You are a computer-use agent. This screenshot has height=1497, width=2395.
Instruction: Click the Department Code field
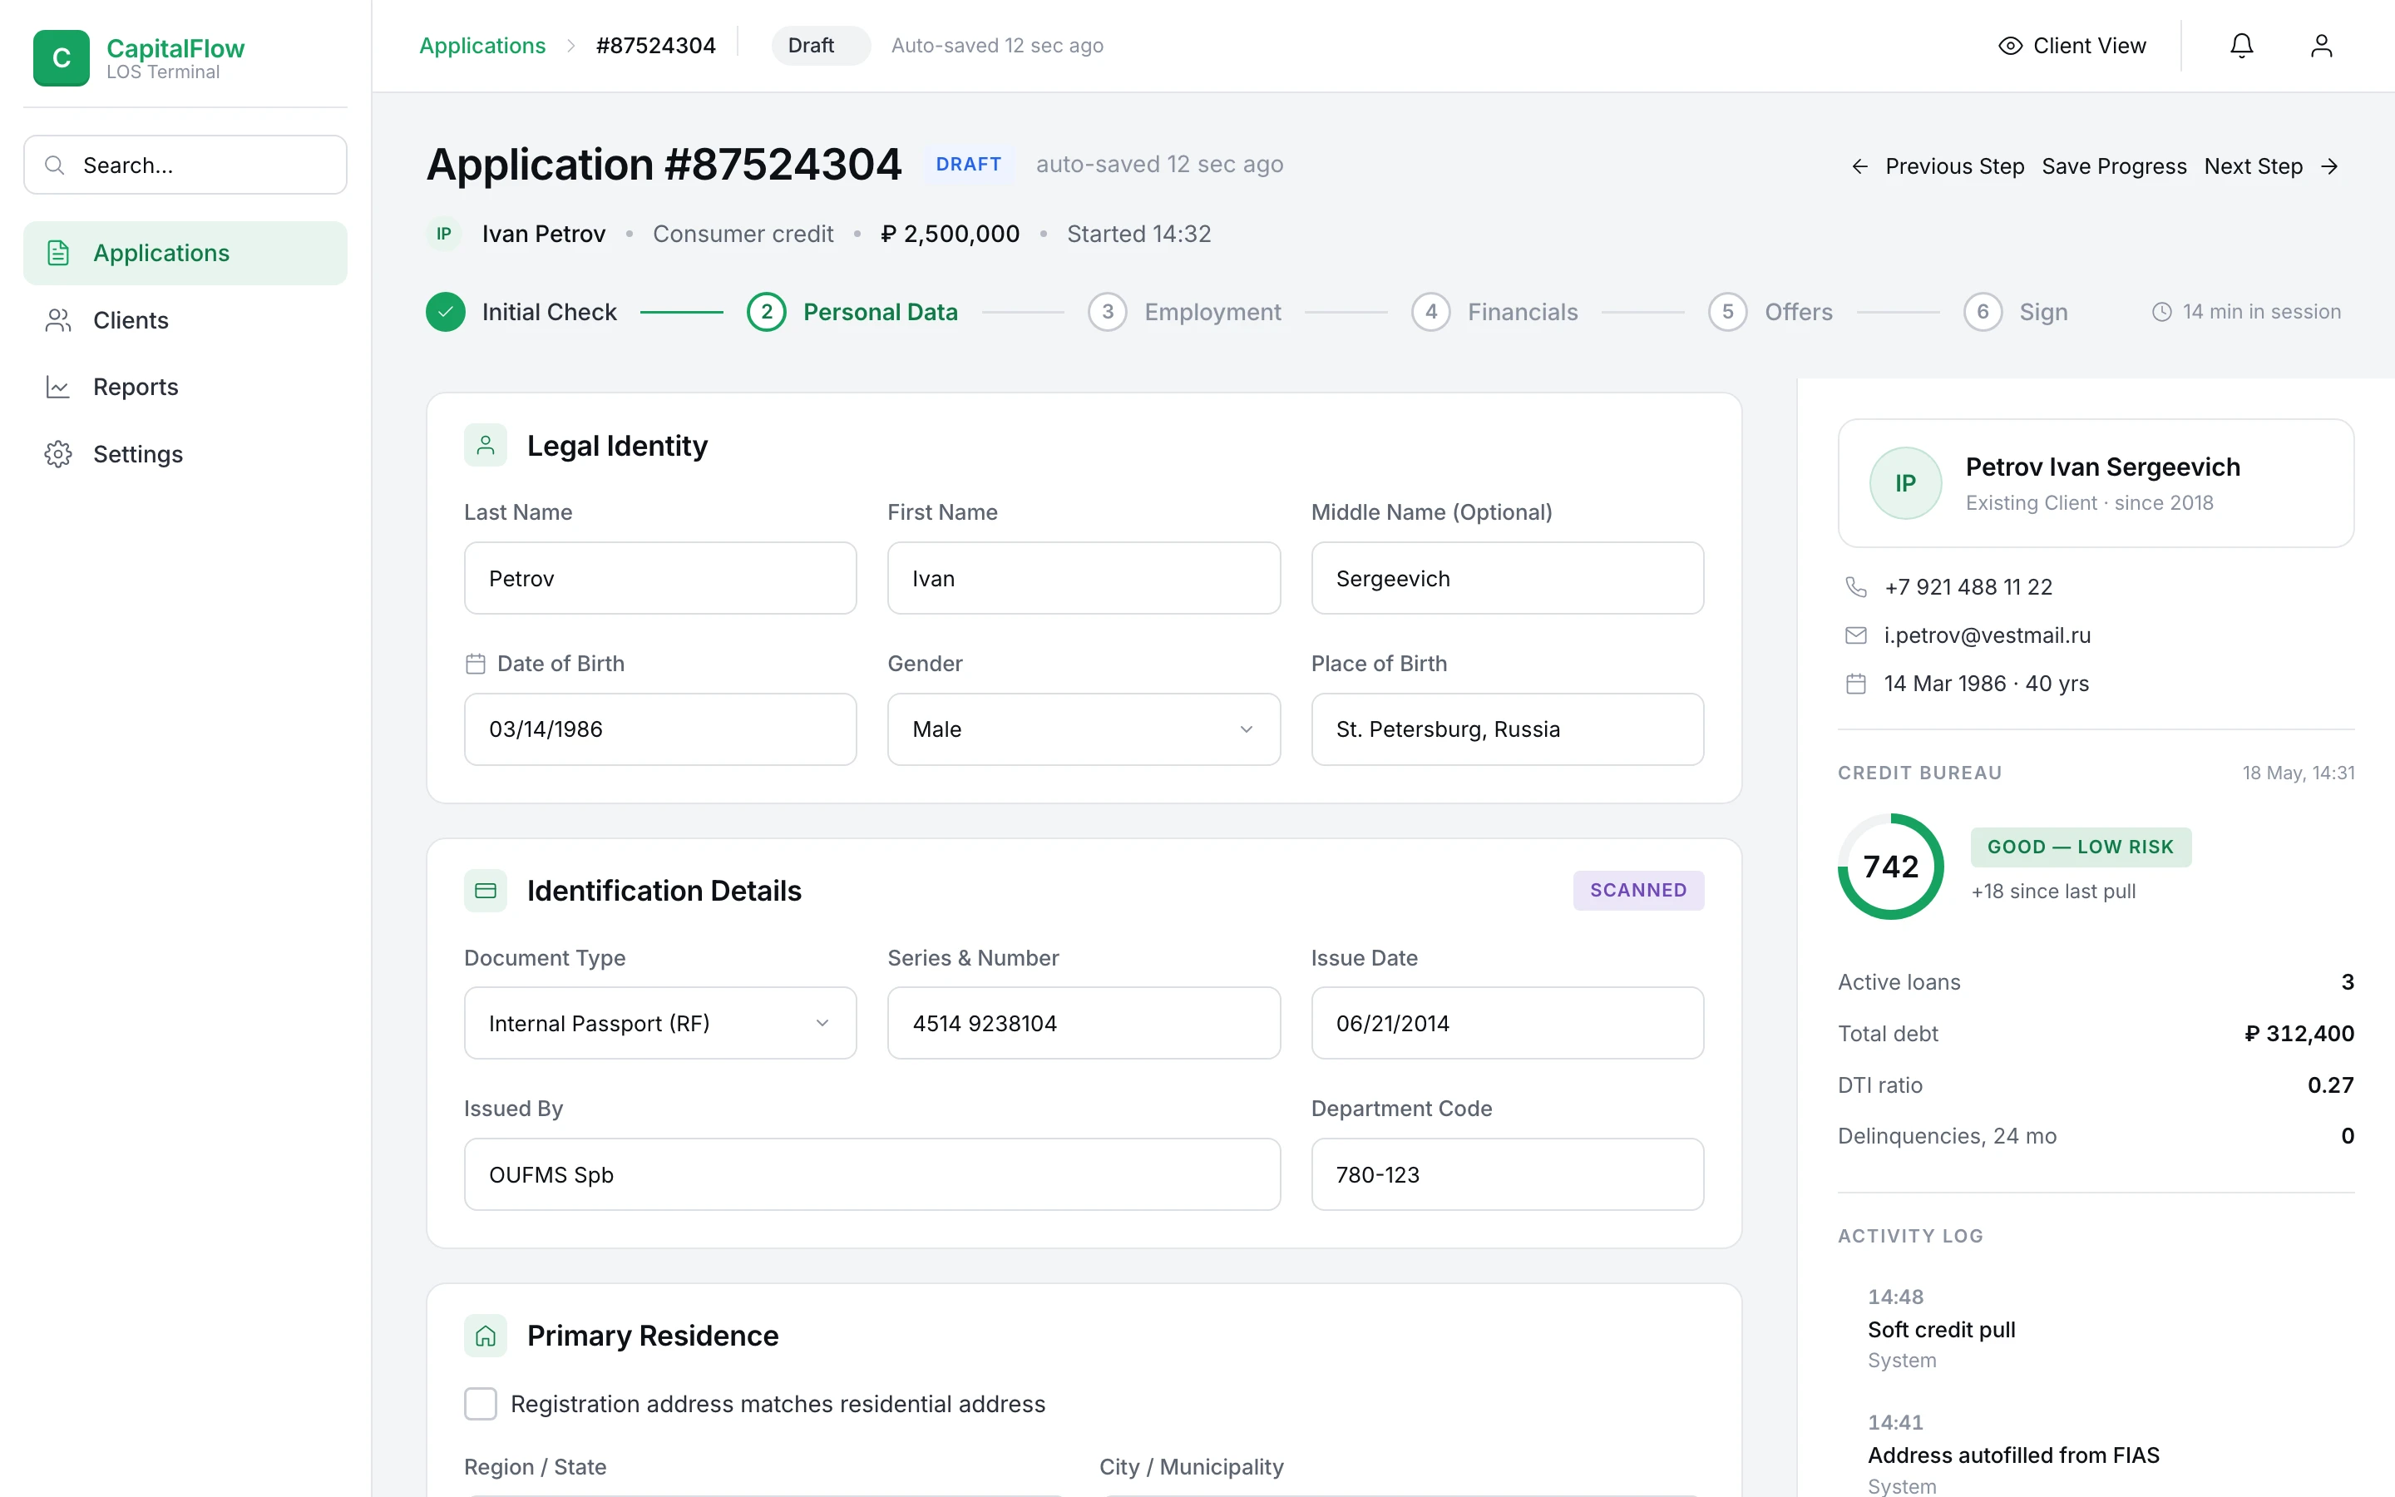(x=1507, y=1174)
